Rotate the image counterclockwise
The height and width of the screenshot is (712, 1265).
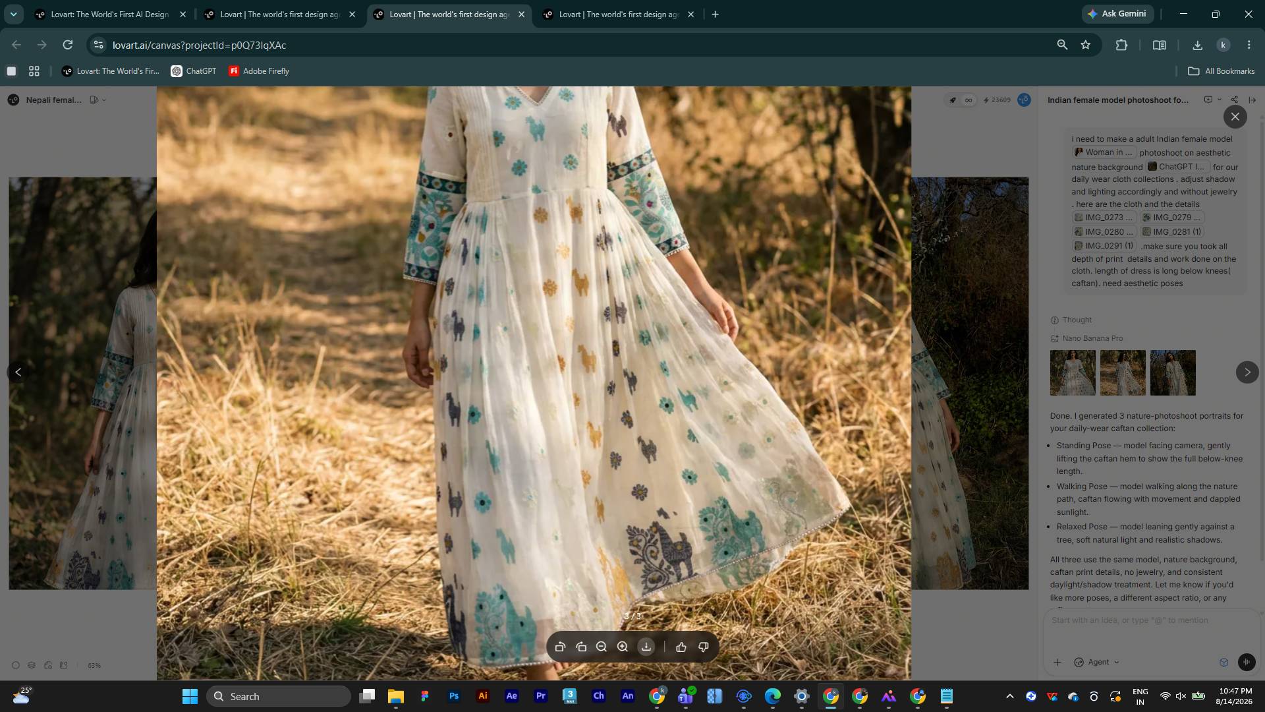coord(560,647)
